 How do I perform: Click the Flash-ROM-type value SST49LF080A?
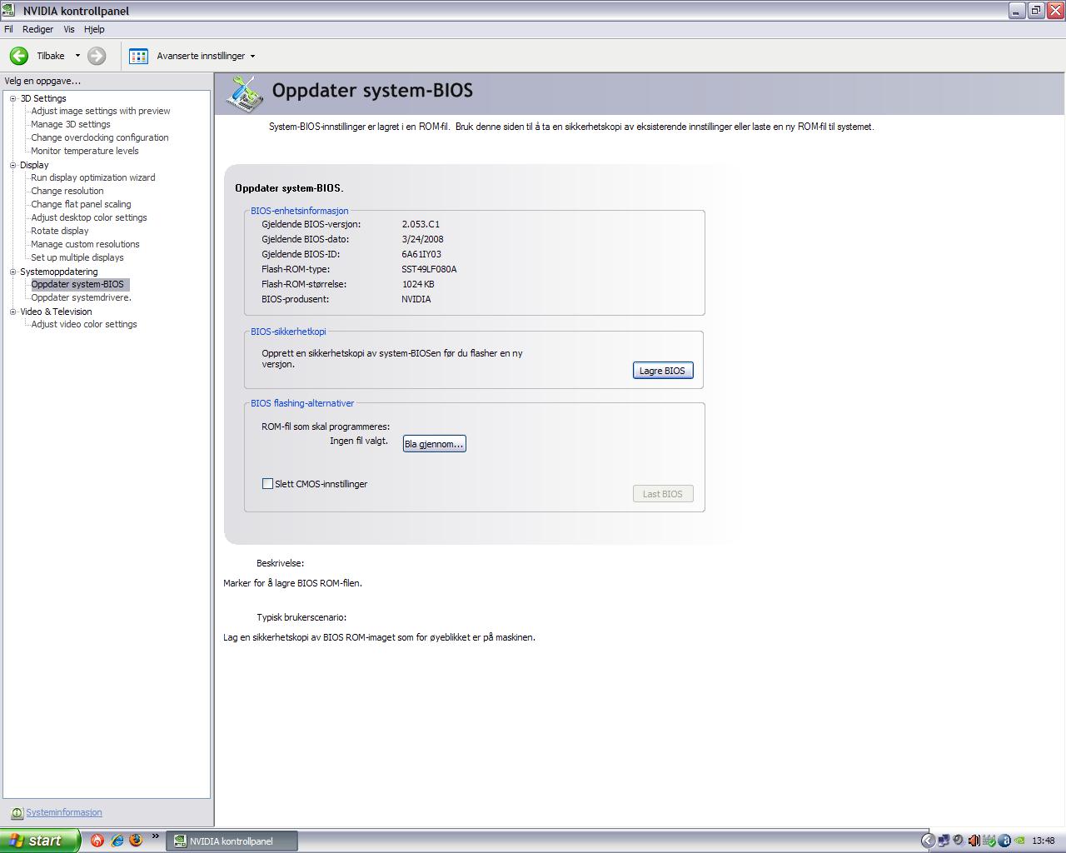(x=429, y=269)
